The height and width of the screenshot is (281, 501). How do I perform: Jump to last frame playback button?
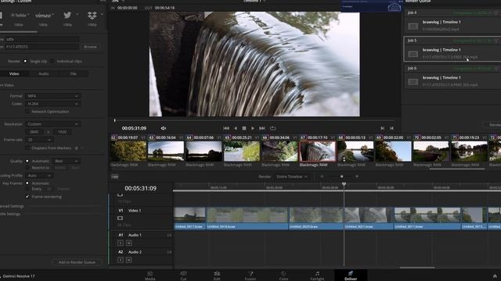tap(262, 128)
